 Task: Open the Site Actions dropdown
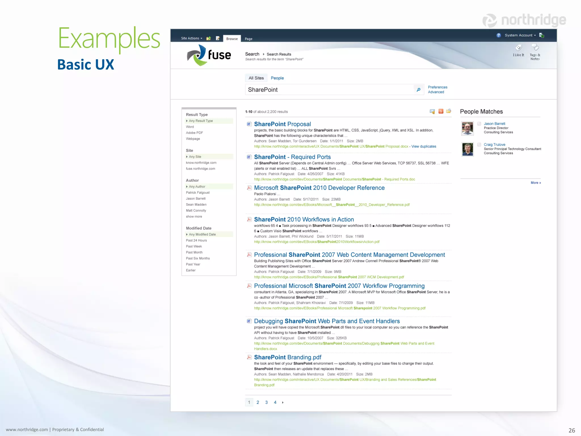pos(192,38)
